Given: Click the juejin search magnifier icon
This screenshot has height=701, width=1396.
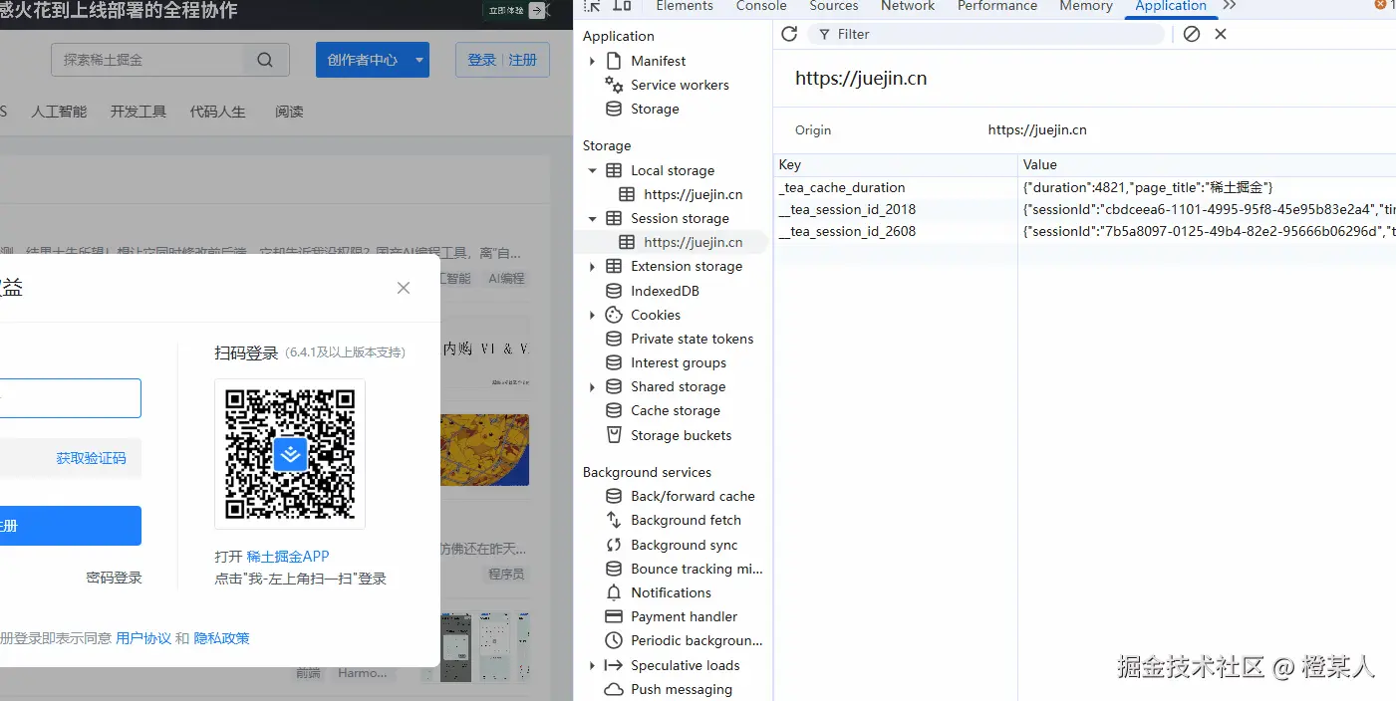Looking at the screenshot, I should pyautogui.click(x=265, y=60).
